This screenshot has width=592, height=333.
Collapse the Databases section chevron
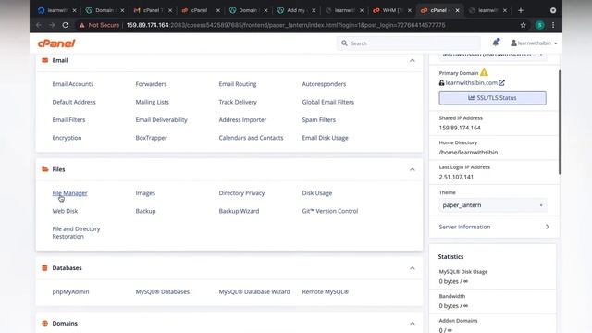click(413, 268)
